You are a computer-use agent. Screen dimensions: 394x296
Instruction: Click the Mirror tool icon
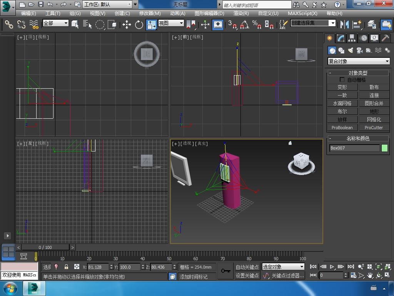[344, 25]
